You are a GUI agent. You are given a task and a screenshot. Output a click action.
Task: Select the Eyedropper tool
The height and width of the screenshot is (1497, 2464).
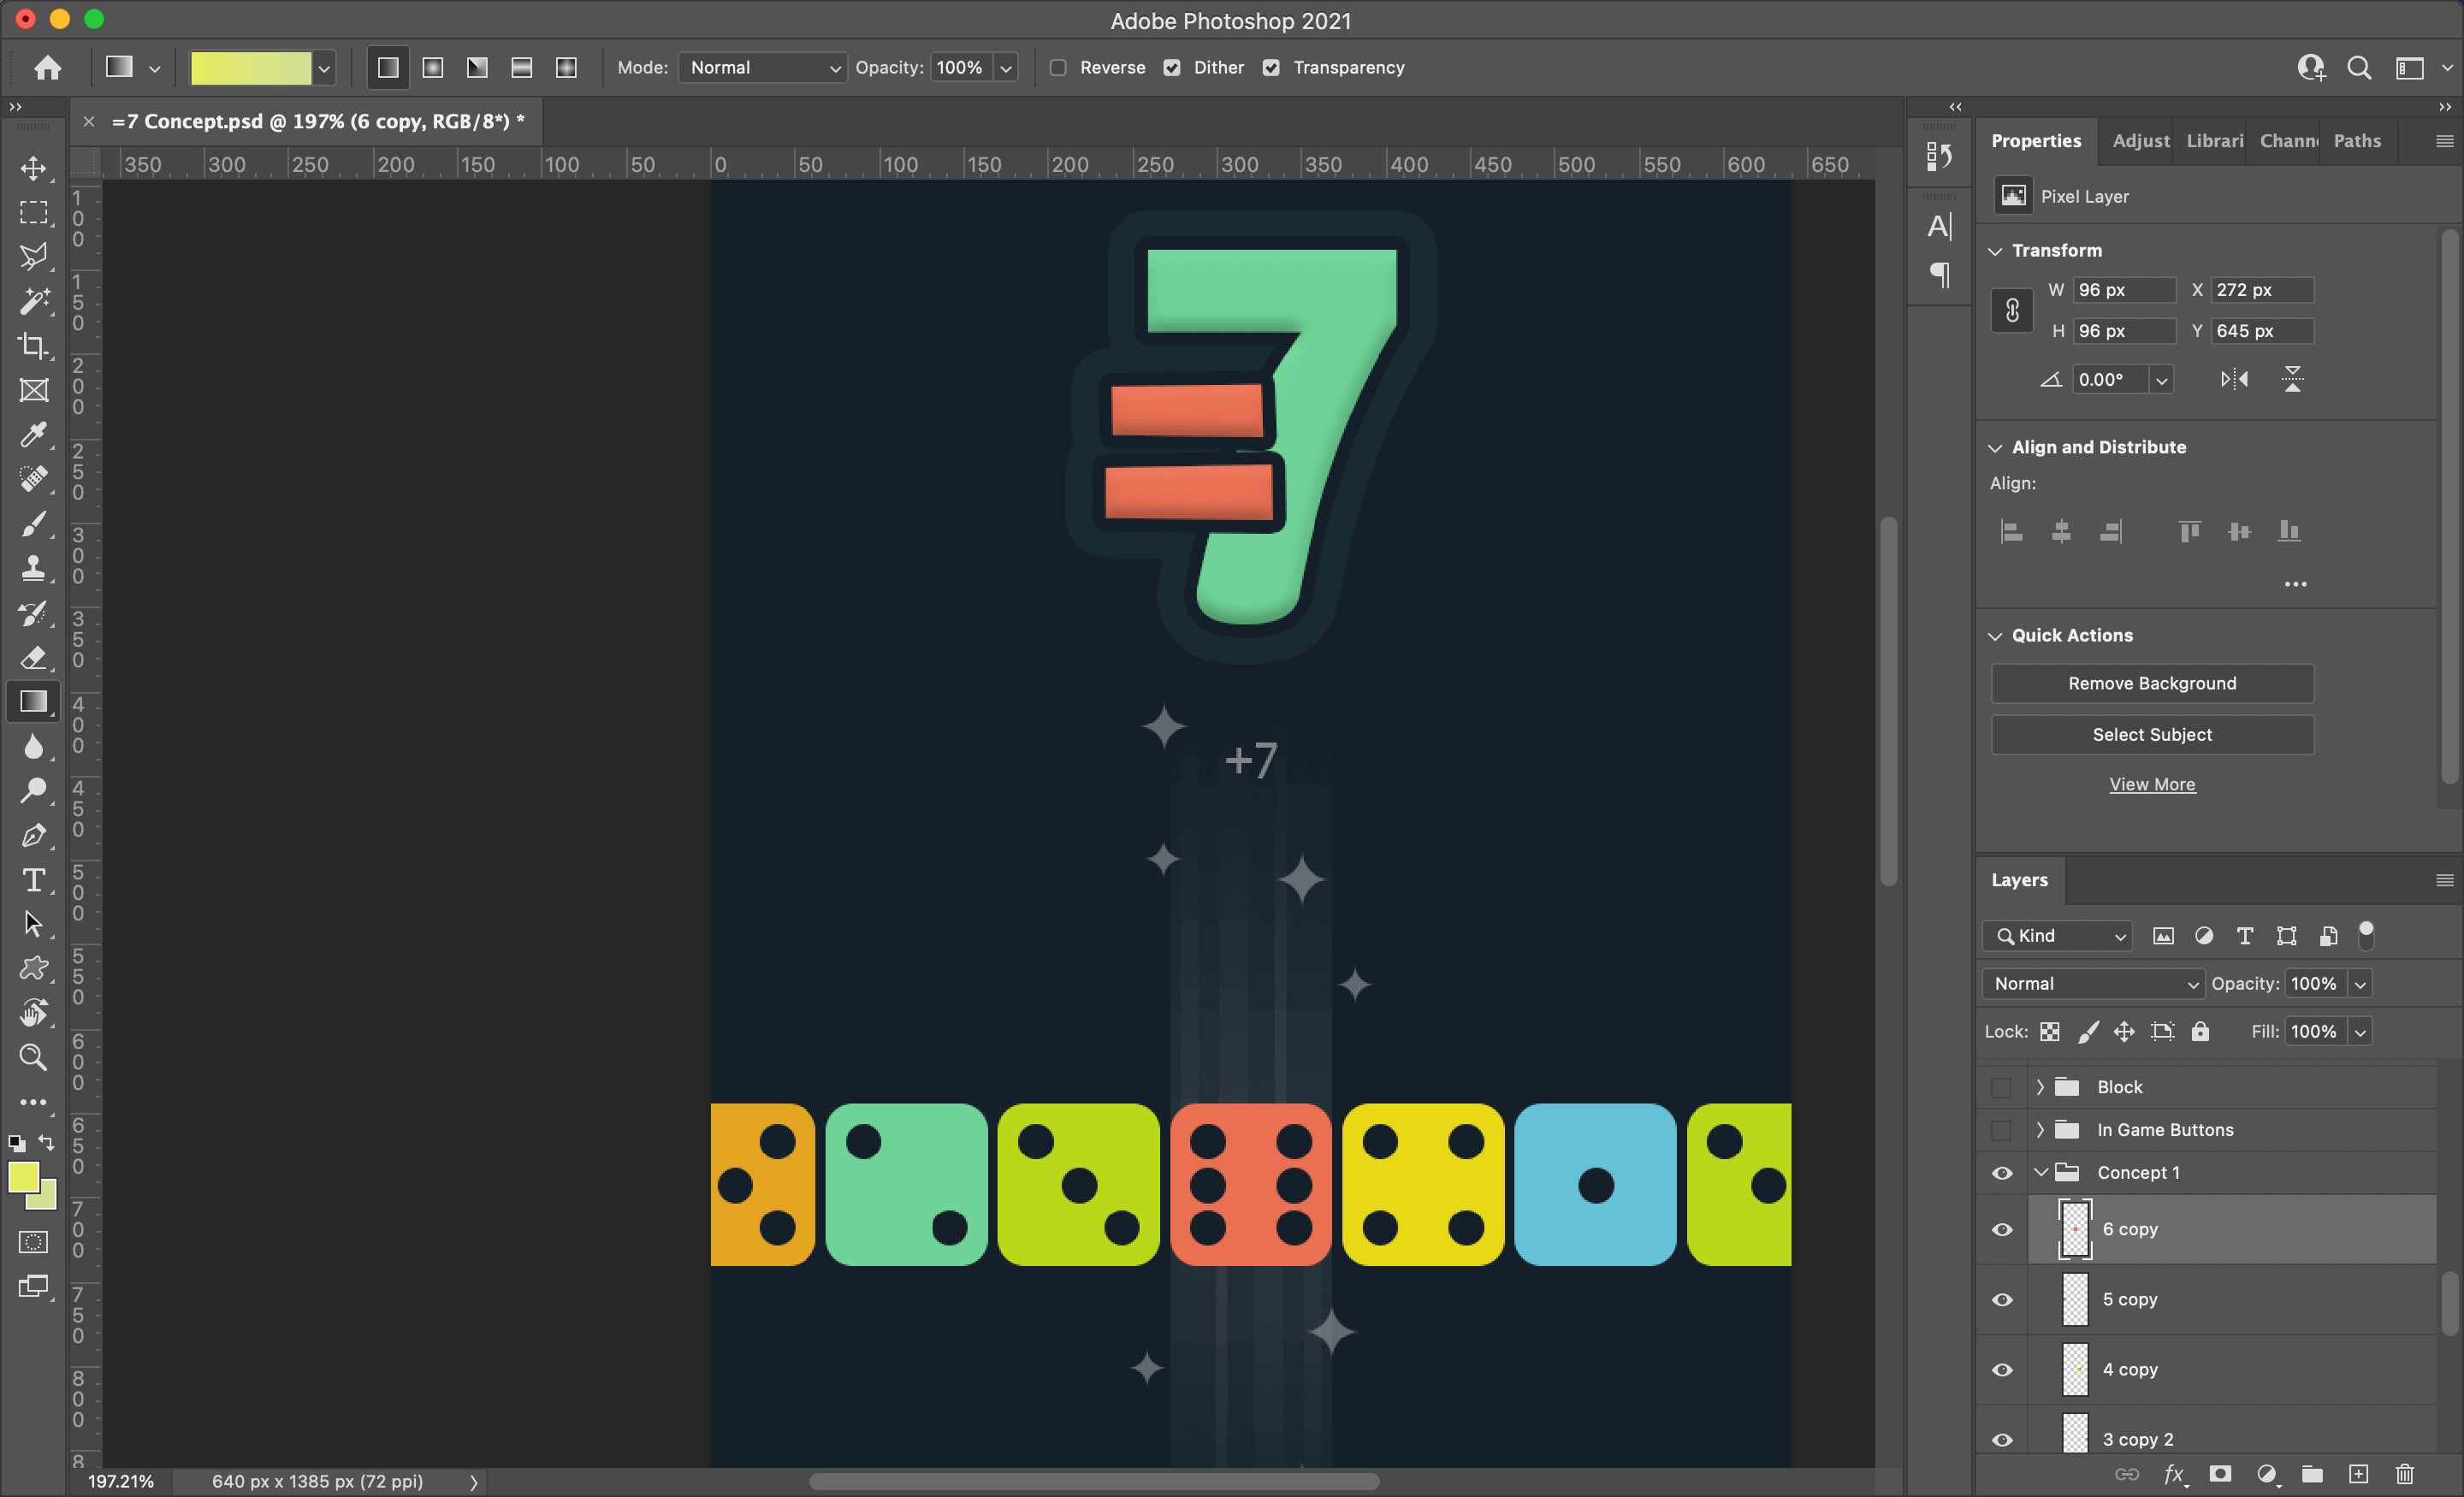(33, 435)
